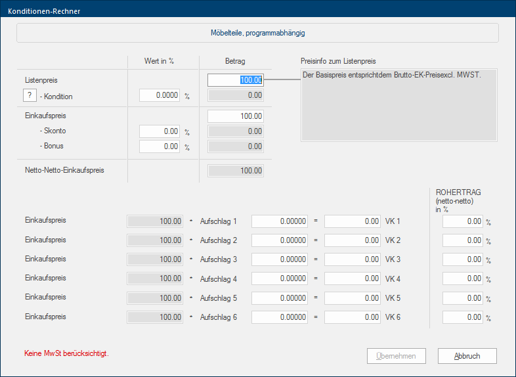Click the Einkaufspreis field before Aufschlag 4

click(x=155, y=278)
